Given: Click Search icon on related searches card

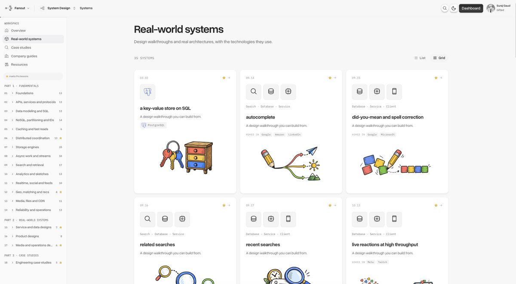Looking at the screenshot, I should (x=147, y=219).
